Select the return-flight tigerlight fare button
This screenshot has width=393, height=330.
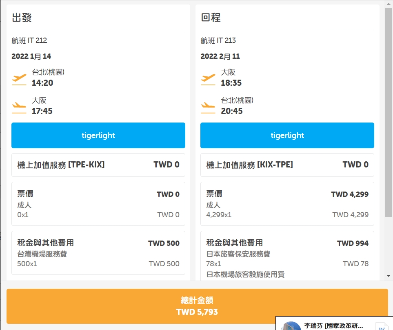point(287,136)
